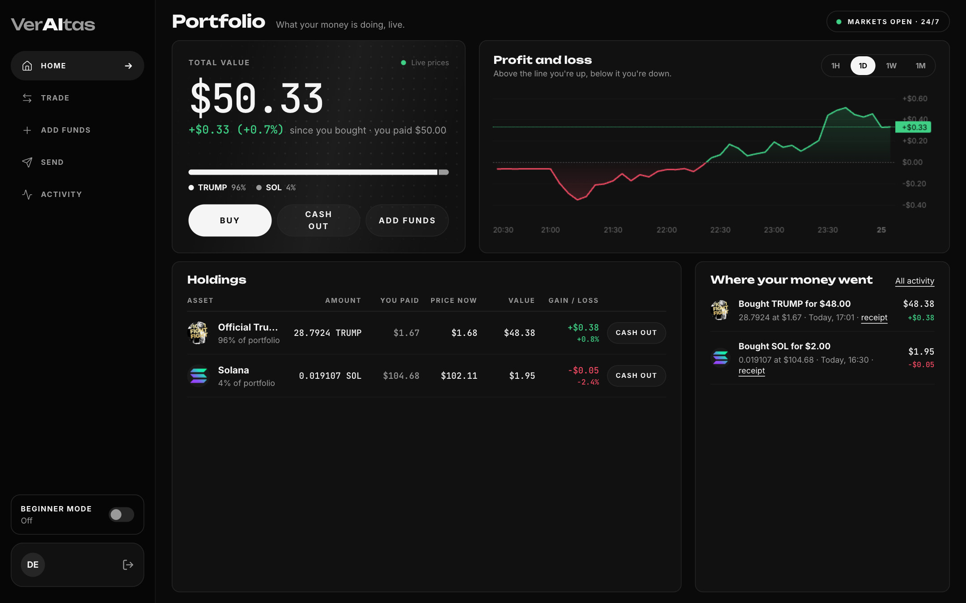Open receipt for TRUMP purchase
The width and height of the screenshot is (966, 603).
(874, 318)
